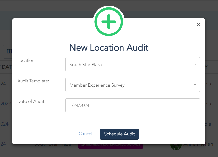Click the Anna Nieken avatar in the background table

(176, 147)
